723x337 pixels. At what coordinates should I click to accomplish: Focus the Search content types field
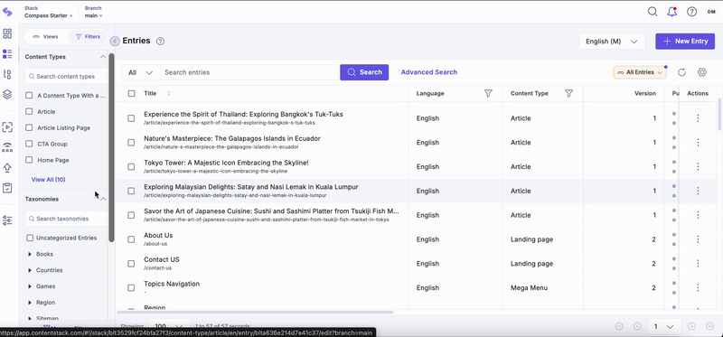65,77
